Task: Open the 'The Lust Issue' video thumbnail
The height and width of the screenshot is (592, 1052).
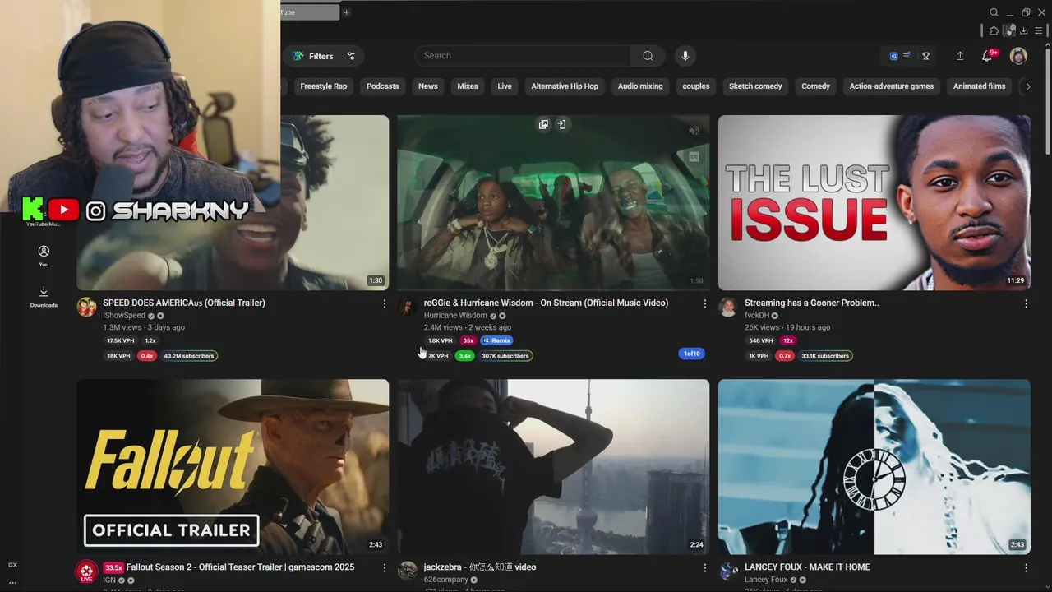Action: click(x=874, y=202)
